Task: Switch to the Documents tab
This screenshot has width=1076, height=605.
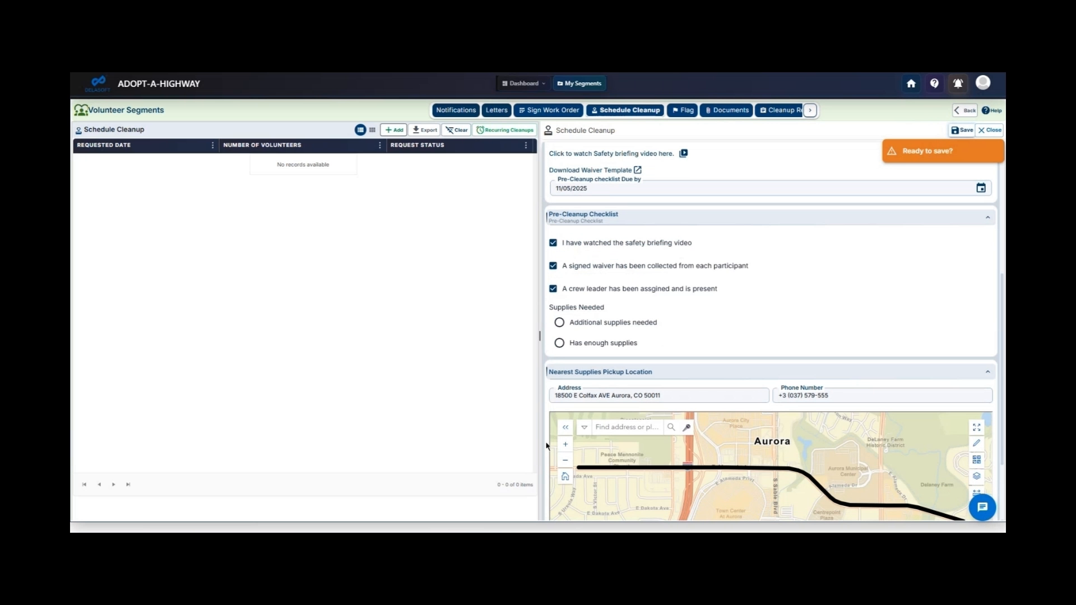Action: click(x=726, y=110)
